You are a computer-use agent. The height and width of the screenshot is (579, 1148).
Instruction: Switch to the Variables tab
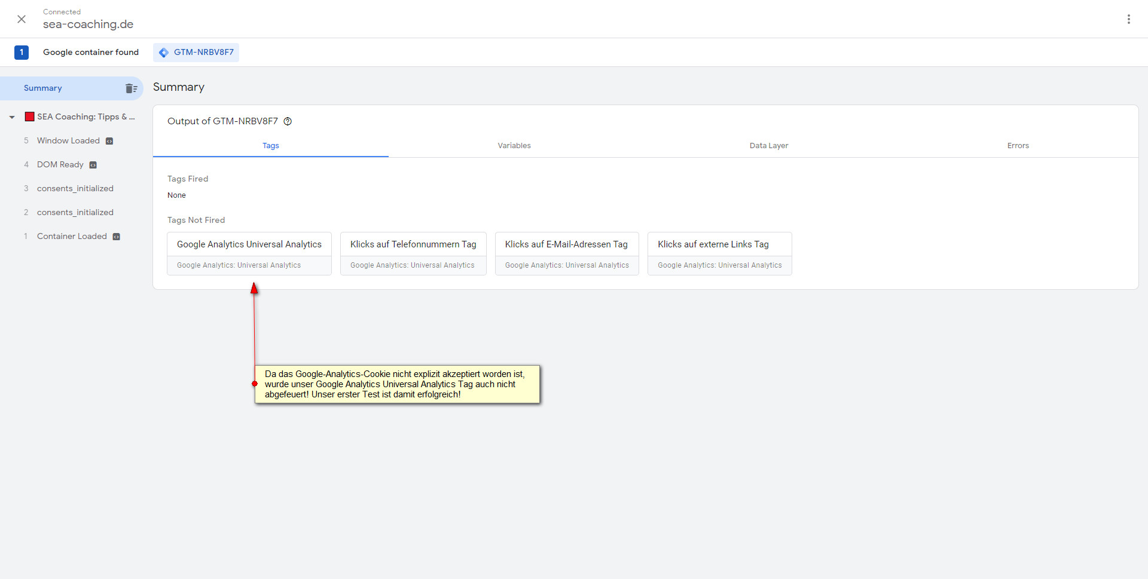coord(514,146)
